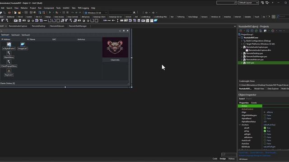Viewport: 289px width, 162px height.
Task: Click the Pause program toolbar icon
Action: click(64, 13)
